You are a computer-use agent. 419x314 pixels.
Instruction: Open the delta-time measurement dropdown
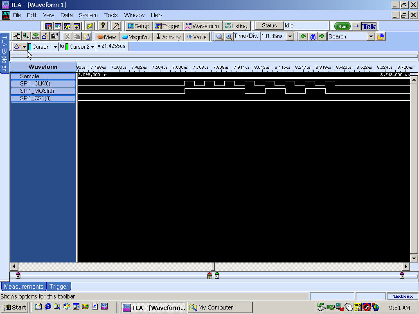click(20, 47)
